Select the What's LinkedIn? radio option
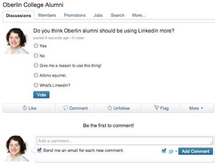Image resolution: width=215 pixels, height=166 pixels. click(36, 85)
